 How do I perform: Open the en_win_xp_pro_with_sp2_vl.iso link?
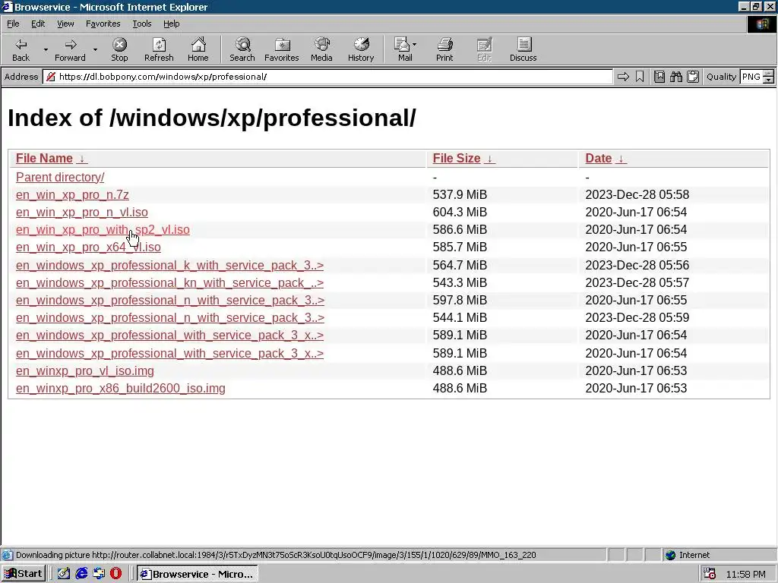pyautogui.click(x=103, y=229)
